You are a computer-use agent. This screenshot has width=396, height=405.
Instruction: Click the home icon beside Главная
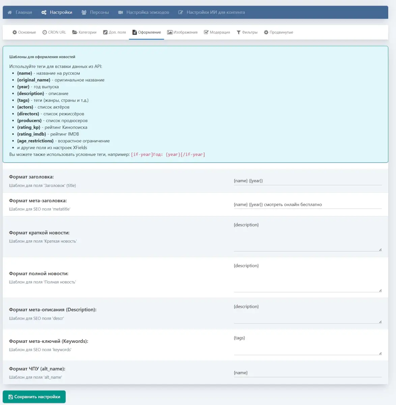click(x=10, y=12)
